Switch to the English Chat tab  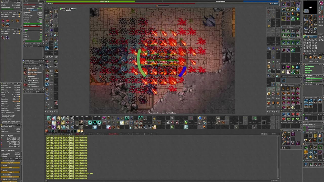pos(89,134)
